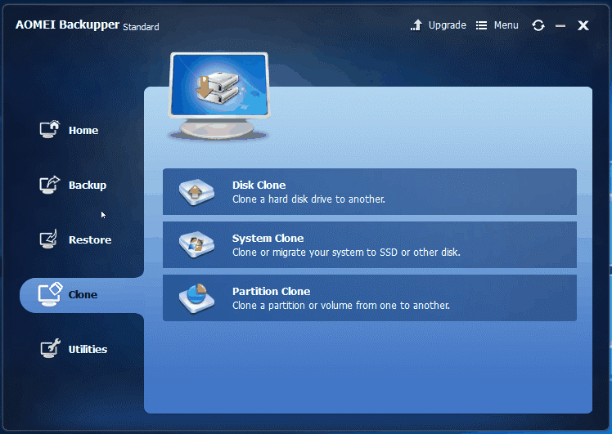
Task: Click the Restore sidebar icon
Action: [49, 239]
